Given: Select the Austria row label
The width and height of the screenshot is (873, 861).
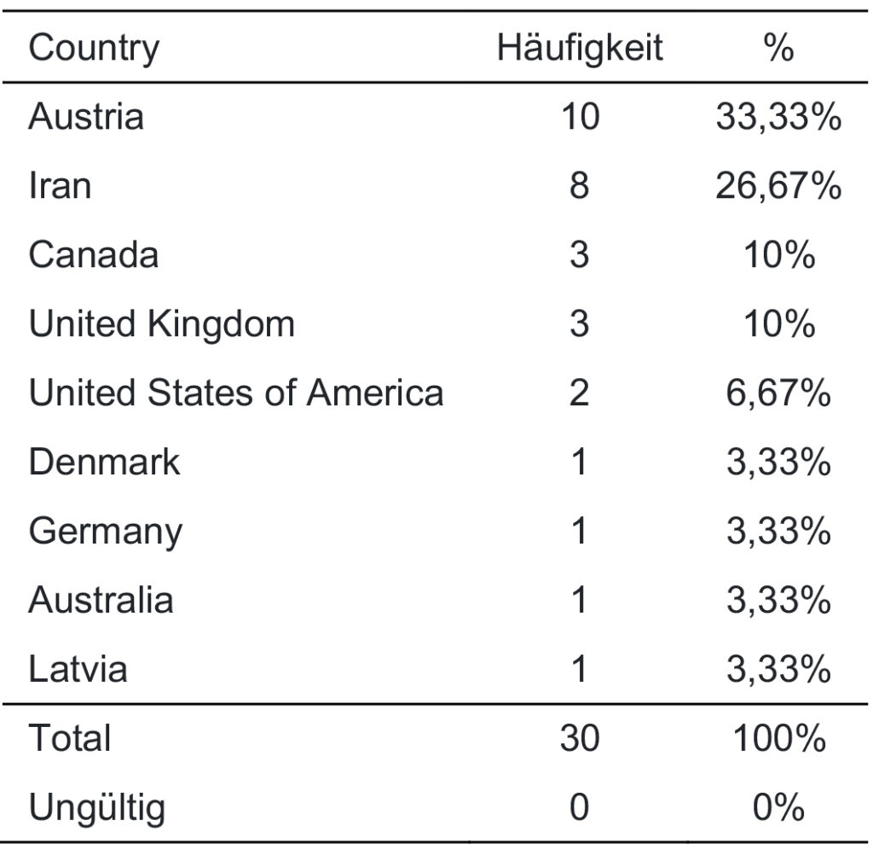Looking at the screenshot, I should 86,116.
